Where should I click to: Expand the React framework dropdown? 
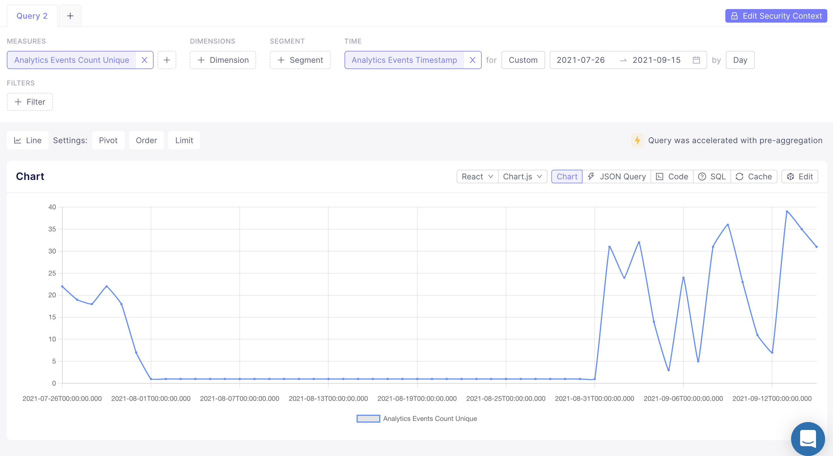point(477,177)
